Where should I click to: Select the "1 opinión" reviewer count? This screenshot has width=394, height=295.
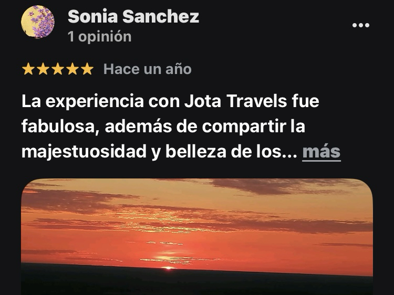[99, 37]
